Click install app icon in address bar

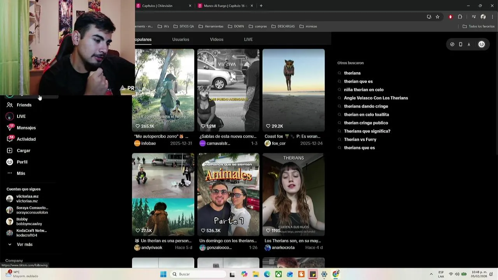pyautogui.click(x=429, y=17)
